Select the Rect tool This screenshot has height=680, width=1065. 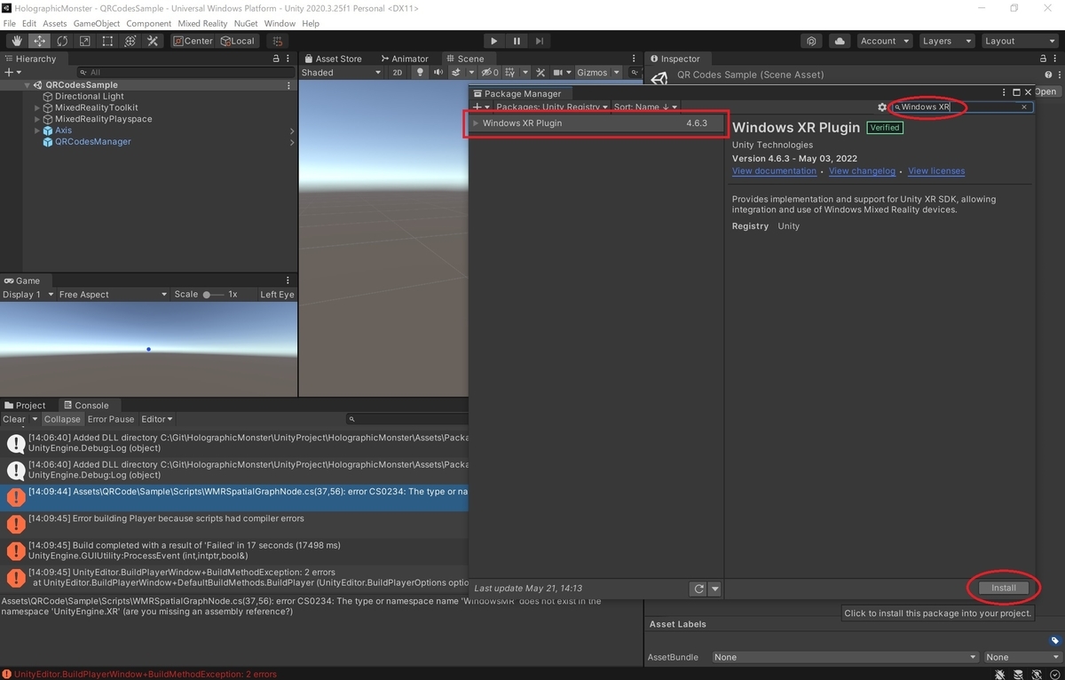click(x=107, y=41)
